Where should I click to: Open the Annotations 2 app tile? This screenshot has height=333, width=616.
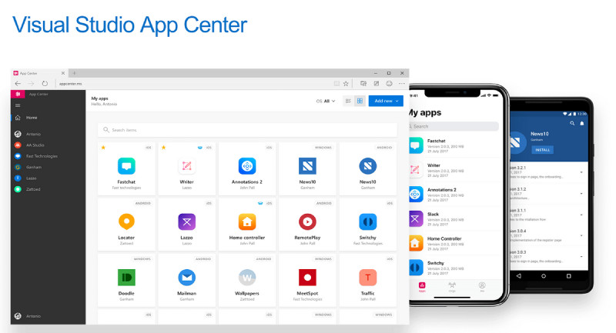click(247, 168)
